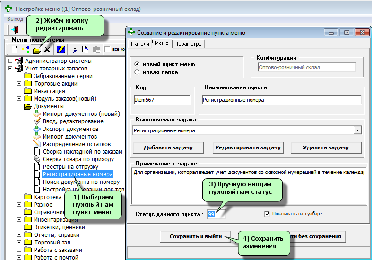Click the 'Добавить задачу' button
Image resolution: width=372 pixels, height=260 pixels.
tap(168, 147)
